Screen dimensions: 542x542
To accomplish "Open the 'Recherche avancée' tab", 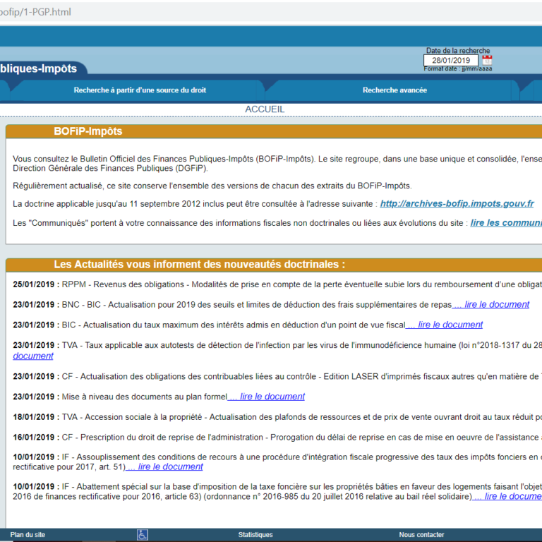I will click(395, 90).
